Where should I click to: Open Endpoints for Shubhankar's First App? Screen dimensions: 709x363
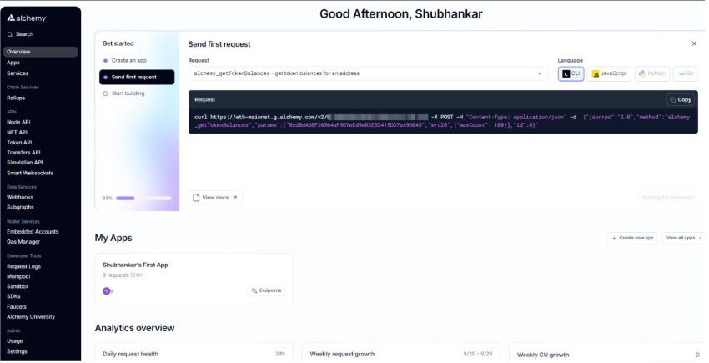coord(266,290)
